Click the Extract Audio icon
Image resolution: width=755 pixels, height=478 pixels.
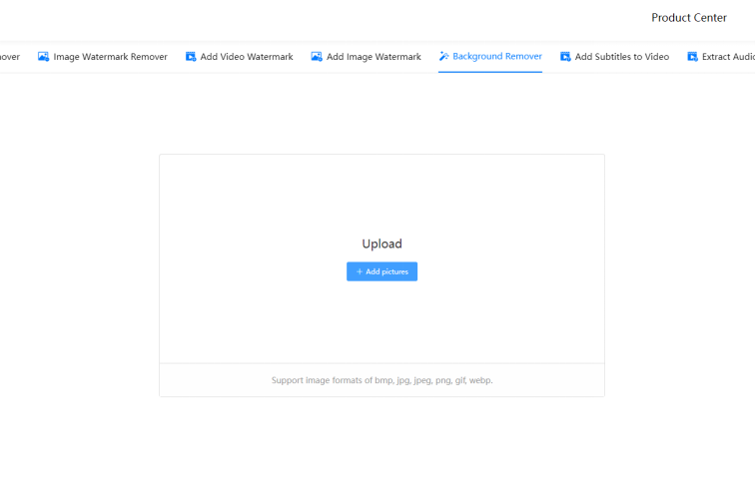coord(692,57)
